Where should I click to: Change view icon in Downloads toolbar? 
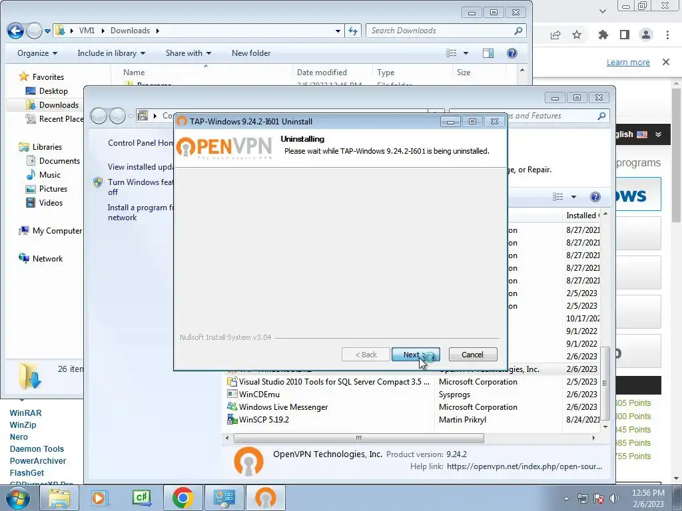452,53
